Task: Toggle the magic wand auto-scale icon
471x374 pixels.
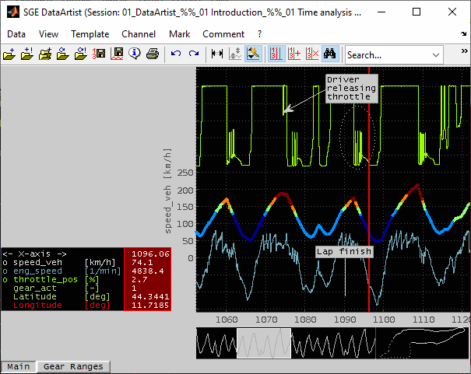Action: click(253, 54)
